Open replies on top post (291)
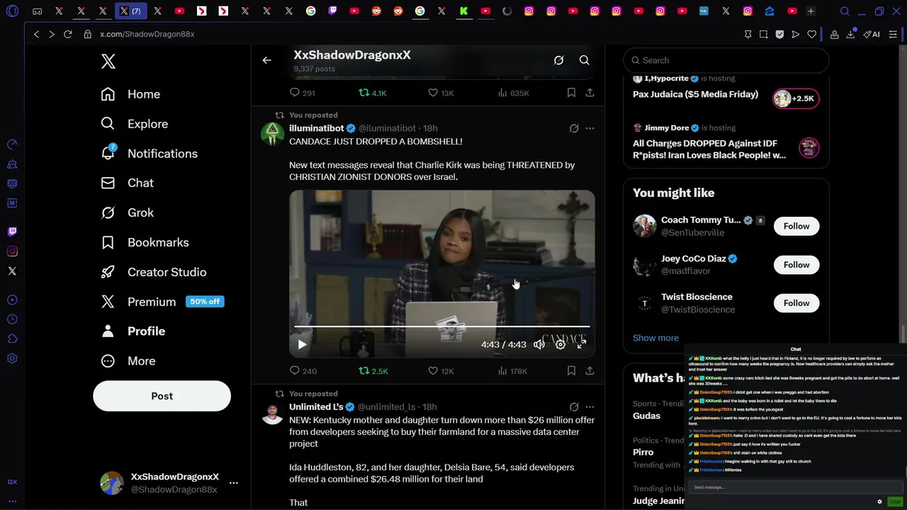This screenshot has height=510, width=907. (x=303, y=93)
